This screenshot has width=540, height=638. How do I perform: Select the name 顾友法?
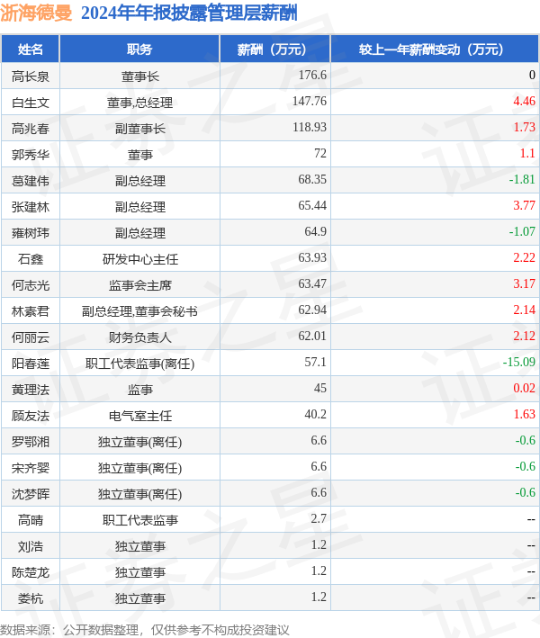click(x=31, y=415)
